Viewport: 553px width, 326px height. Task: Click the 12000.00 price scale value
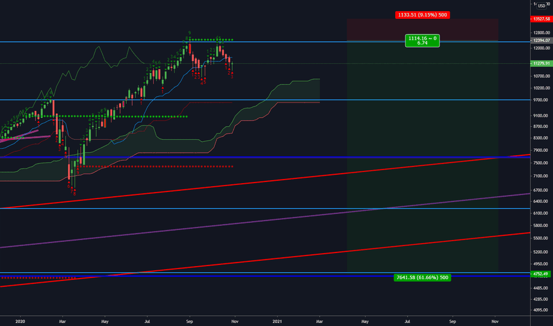pos(541,48)
